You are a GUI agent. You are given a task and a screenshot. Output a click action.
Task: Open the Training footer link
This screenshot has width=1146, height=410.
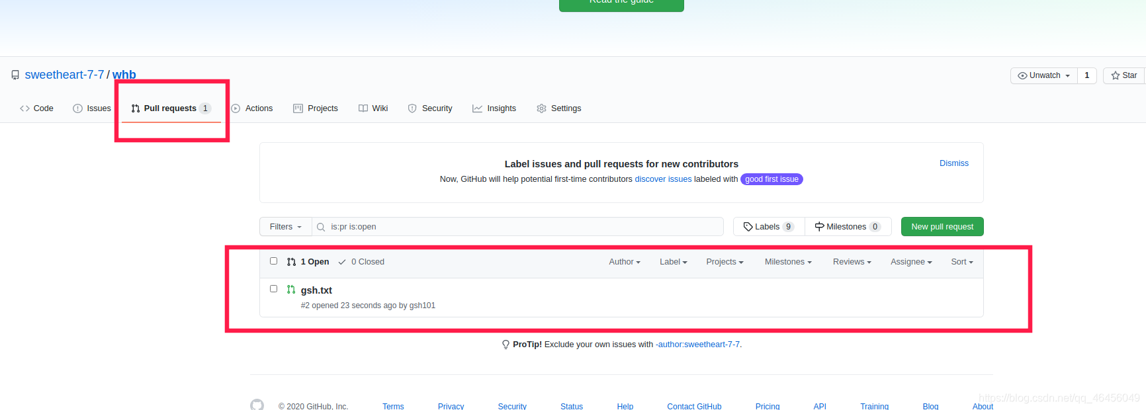click(874, 406)
